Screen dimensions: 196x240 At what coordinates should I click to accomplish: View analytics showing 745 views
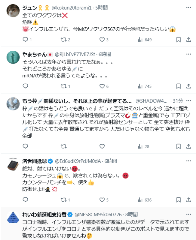[145, 86]
